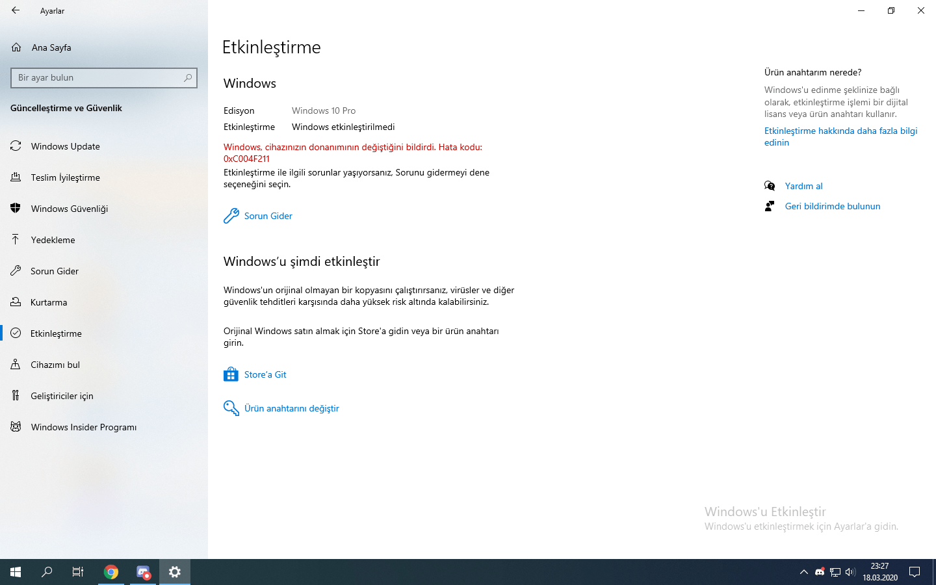Click the Teslim İyileştirme icon
Image resolution: width=936 pixels, height=585 pixels.
[x=16, y=177]
